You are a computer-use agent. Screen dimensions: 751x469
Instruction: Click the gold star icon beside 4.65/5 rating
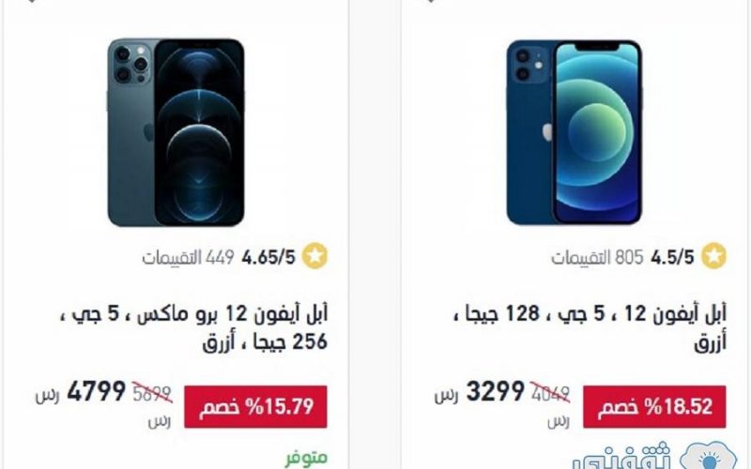coord(314,256)
